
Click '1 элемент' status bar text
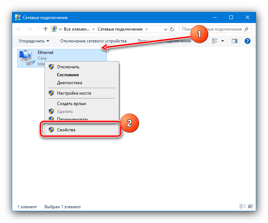27,207
